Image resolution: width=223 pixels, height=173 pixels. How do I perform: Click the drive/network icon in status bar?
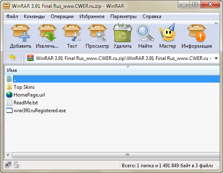point(8,165)
